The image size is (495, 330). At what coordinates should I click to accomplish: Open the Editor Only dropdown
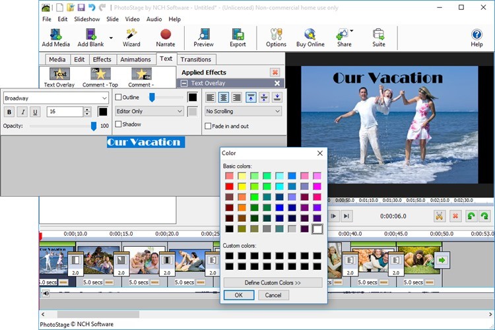tap(148, 112)
